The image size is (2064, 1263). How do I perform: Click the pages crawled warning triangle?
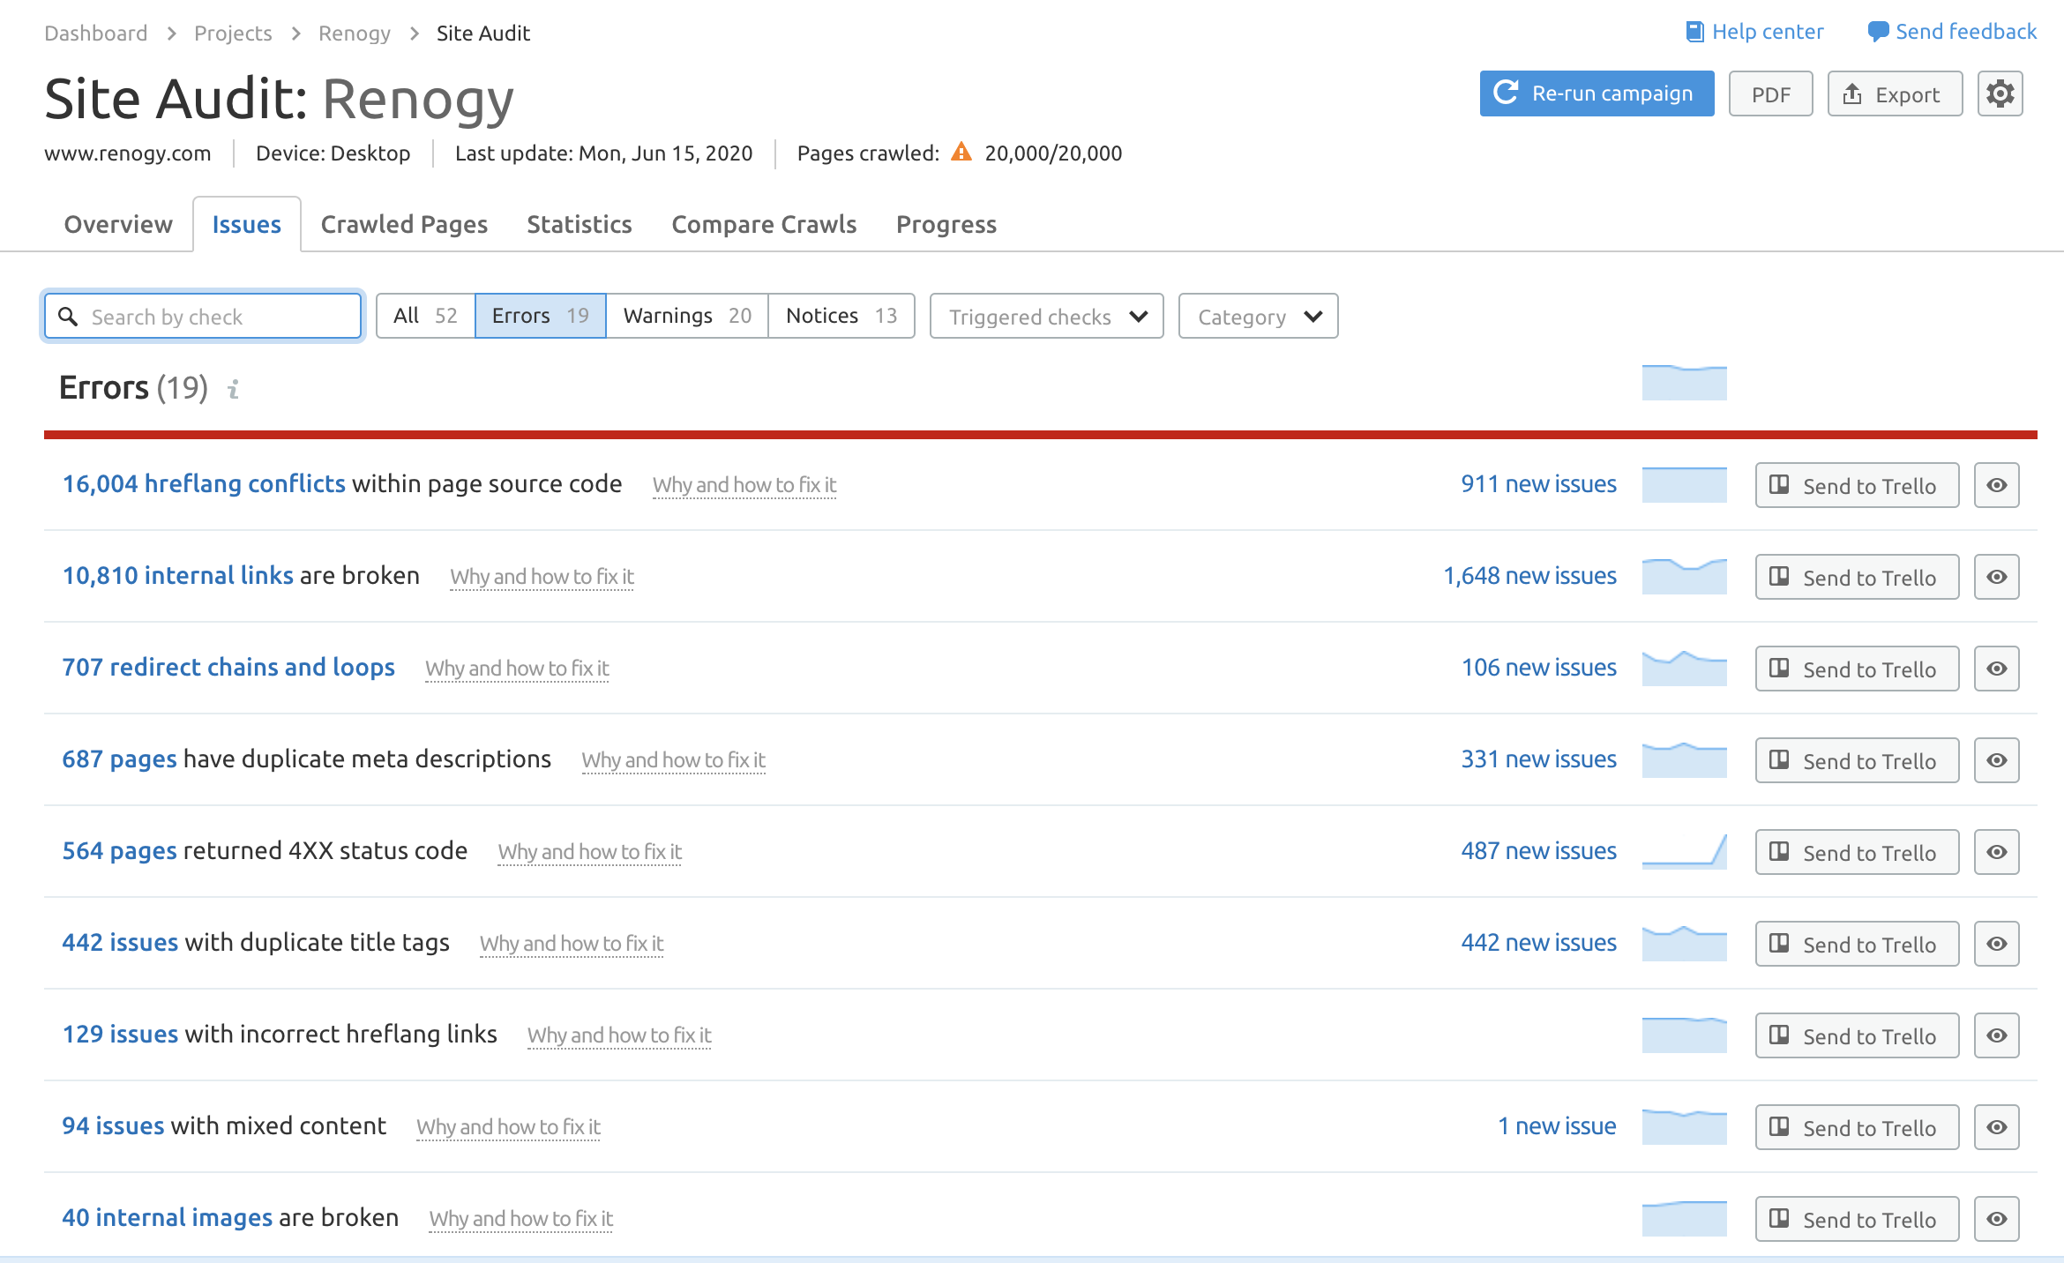(961, 153)
